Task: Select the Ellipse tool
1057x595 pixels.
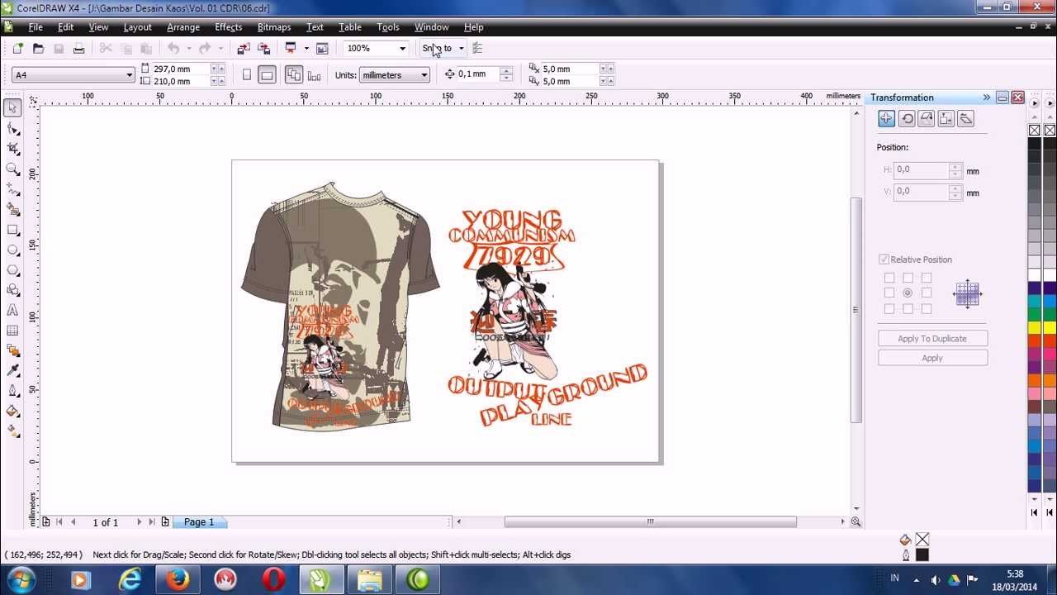Action: pyautogui.click(x=12, y=250)
